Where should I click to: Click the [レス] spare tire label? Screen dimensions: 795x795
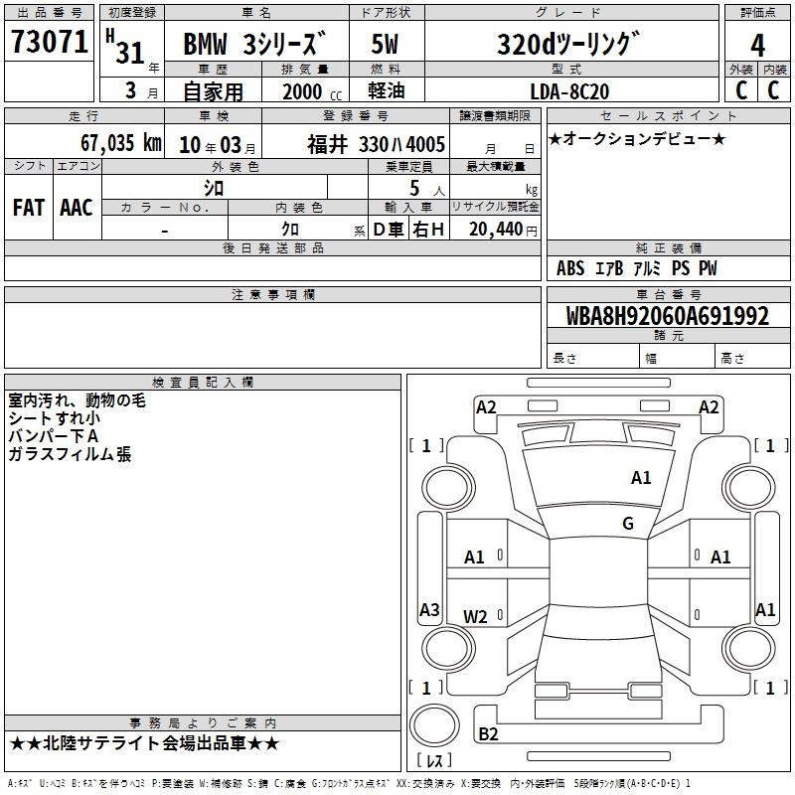[434, 760]
